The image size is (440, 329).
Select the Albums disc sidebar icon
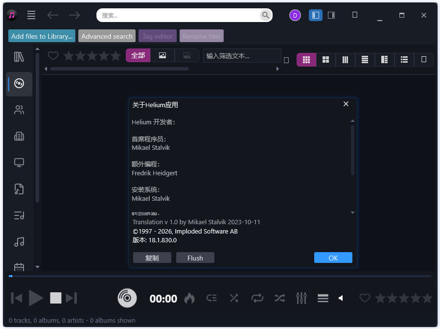(x=19, y=84)
